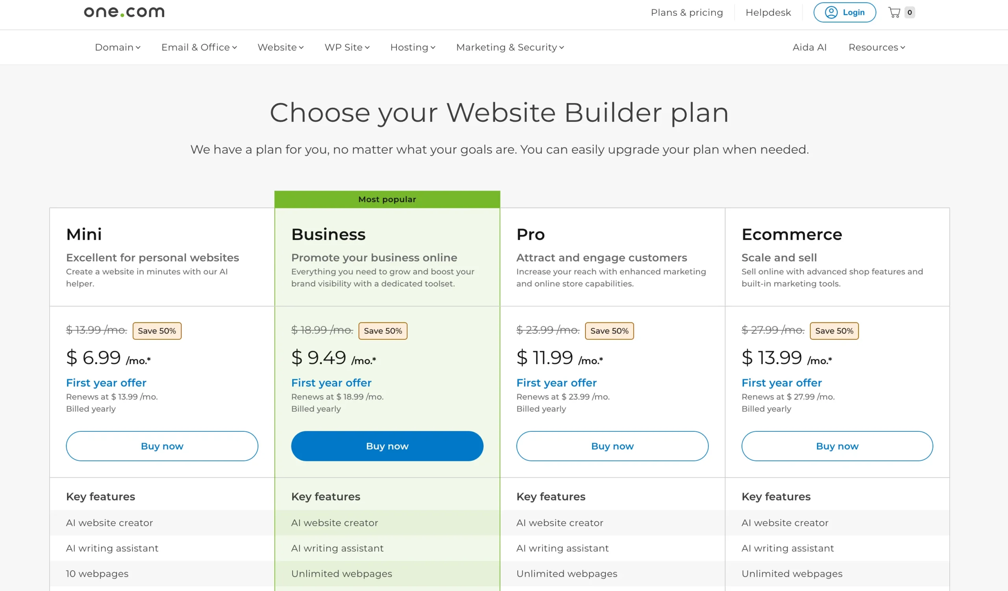Expand the WP Site menu
1008x591 pixels.
pyautogui.click(x=347, y=47)
